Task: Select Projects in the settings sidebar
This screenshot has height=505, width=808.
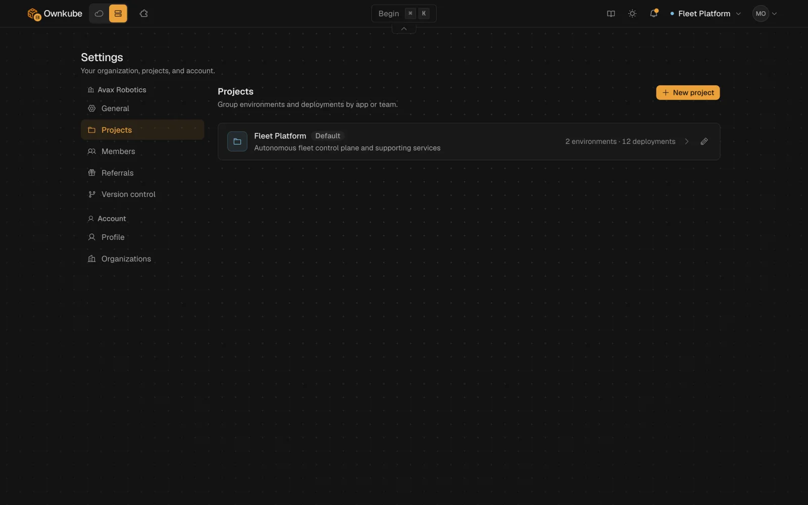Action: pyautogui.click(x=142, y=130)
